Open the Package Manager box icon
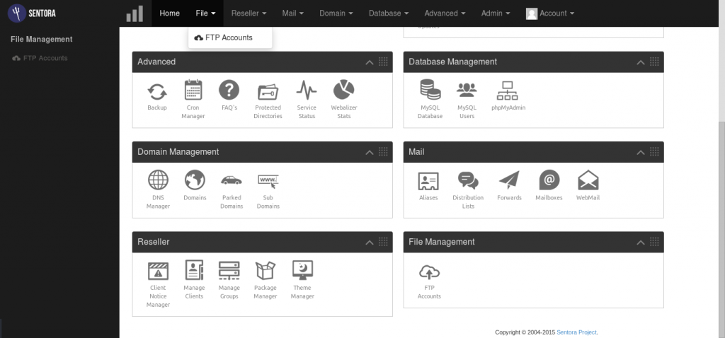This screenshot has height=338, width=725. coord(265,271)
